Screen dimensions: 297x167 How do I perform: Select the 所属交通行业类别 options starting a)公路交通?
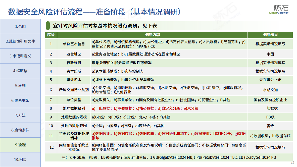click(169, 90)
